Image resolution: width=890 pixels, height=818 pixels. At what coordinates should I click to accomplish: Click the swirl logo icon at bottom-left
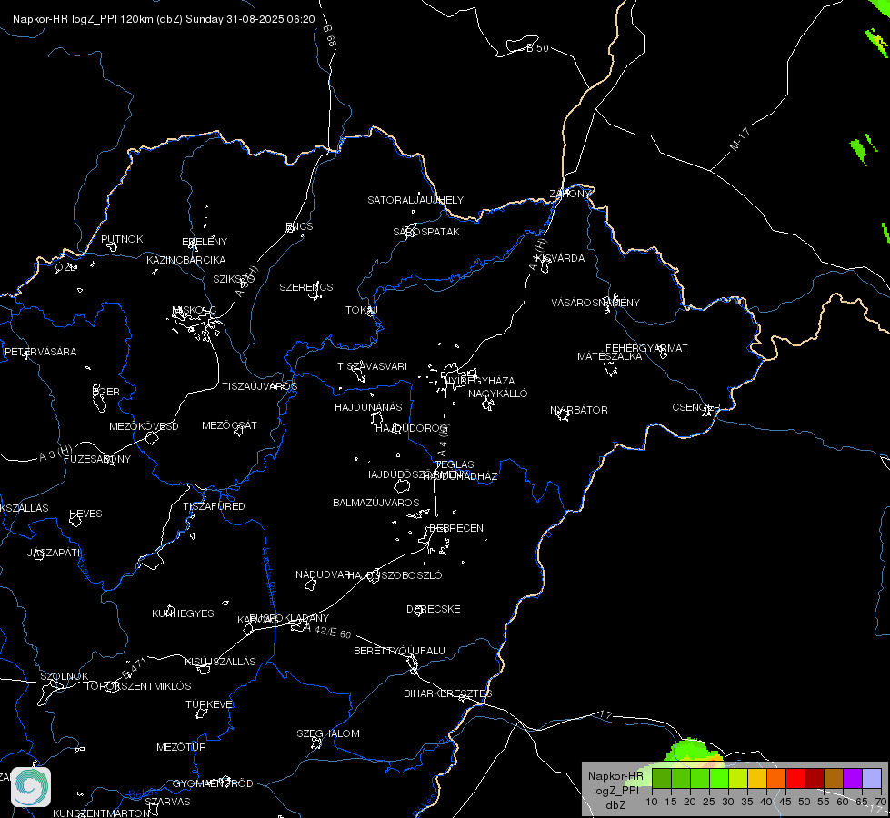click(31, 787)
